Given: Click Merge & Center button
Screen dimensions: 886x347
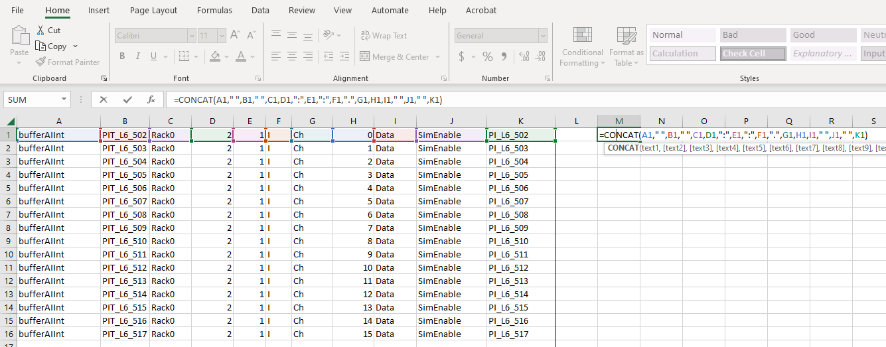Looking at the screenshot, I should [x=394, y=57].
